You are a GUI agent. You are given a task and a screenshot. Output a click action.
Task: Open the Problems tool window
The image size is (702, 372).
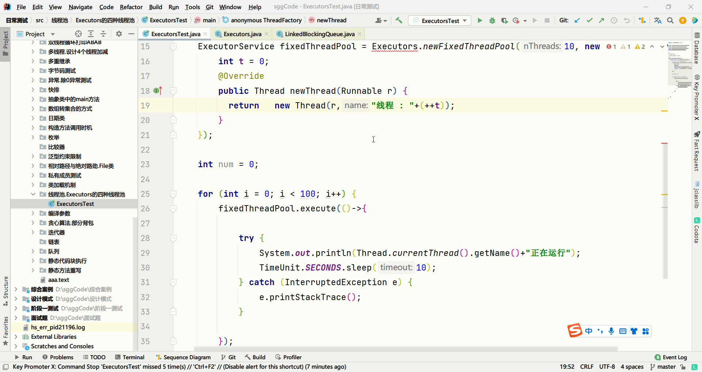58,357
